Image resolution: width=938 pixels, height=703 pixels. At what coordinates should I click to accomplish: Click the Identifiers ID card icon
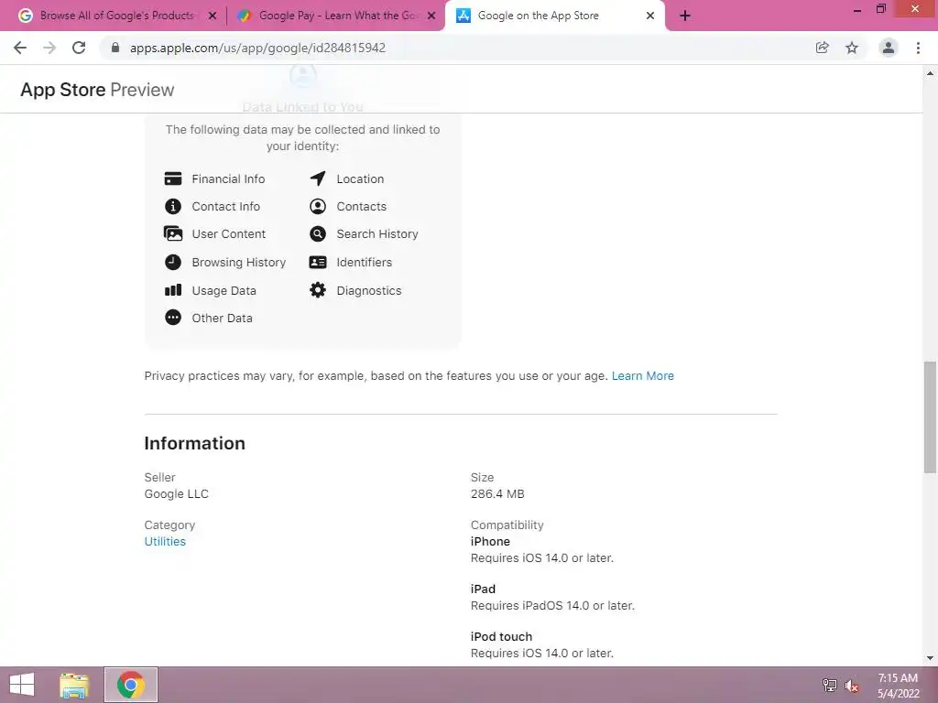(x=318, y=262)
